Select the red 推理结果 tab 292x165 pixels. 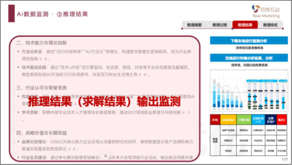pos(245,25)
